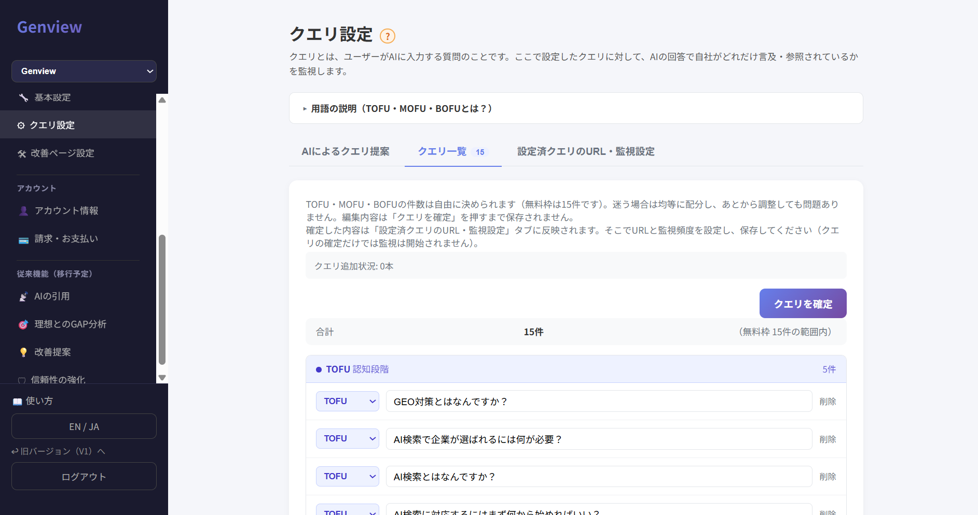Viewport: 978px width, 515px height.
Task: Click the person icon beside アカウント情報
Action: coord(23,211)
